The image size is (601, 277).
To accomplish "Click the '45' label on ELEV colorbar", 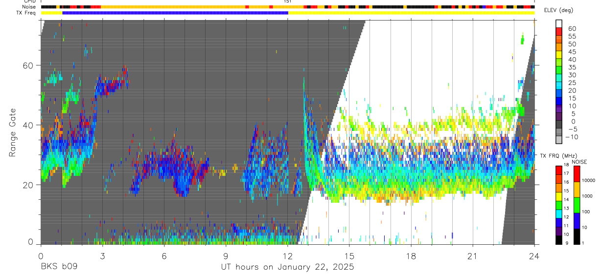I will [x=572, y=52].
